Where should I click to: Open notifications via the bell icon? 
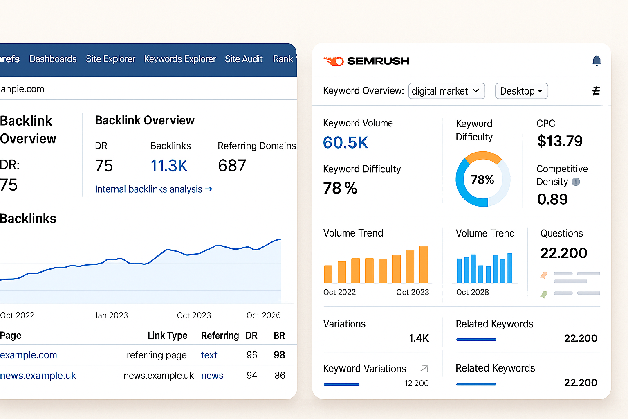click(597, 61)
